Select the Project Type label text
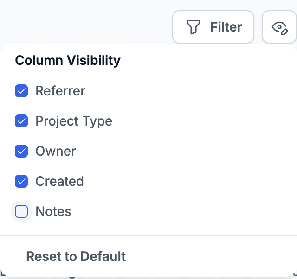This screenshot has height=279, width=297. [74, 121]
